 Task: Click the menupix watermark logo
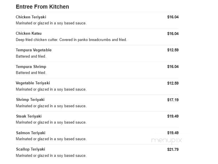pos(167,140)
